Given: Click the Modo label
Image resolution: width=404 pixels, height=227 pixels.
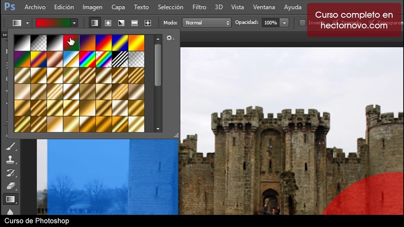Looking at the screenshot, I should 170,23.
